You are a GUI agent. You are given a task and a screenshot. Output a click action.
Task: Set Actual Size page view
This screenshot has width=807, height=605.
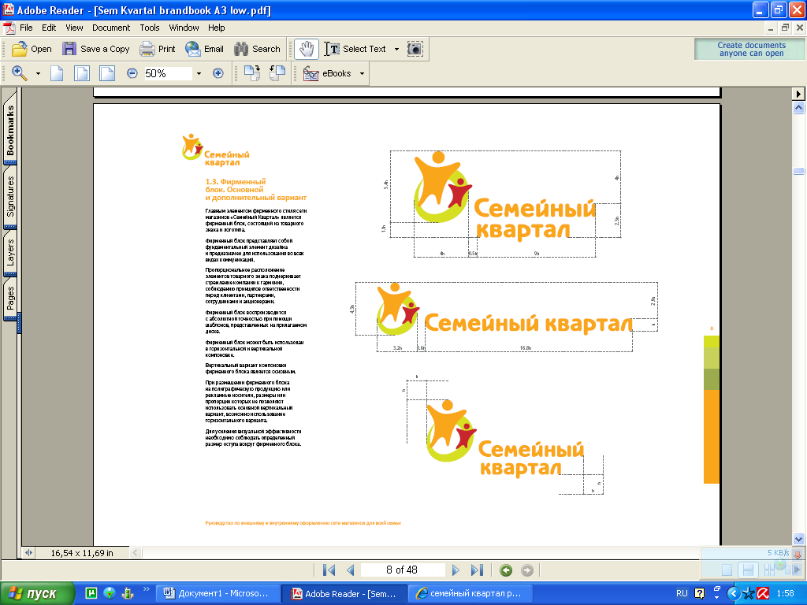tap(57, 73)
